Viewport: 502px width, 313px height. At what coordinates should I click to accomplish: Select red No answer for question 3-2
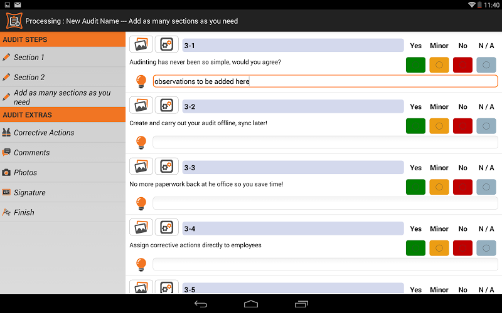462,126
